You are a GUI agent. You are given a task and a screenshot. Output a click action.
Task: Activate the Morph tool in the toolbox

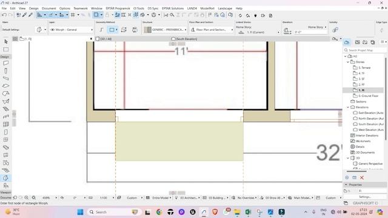tap(5, 178)
